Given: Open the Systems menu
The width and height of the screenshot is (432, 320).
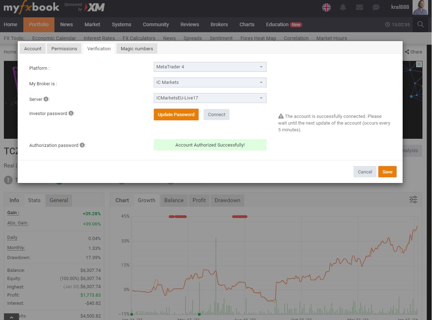Looking at the screenshot, I should click(x=122, y=24).
